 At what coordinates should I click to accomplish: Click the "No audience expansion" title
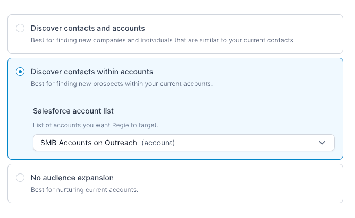(72, 178)
